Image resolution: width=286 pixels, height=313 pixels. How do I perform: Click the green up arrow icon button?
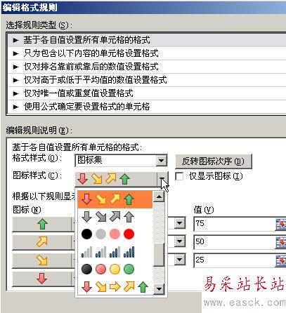[42, 224]
